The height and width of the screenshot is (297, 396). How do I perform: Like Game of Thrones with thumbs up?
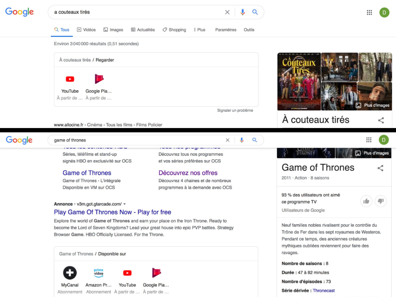click(x=366, y=201)
